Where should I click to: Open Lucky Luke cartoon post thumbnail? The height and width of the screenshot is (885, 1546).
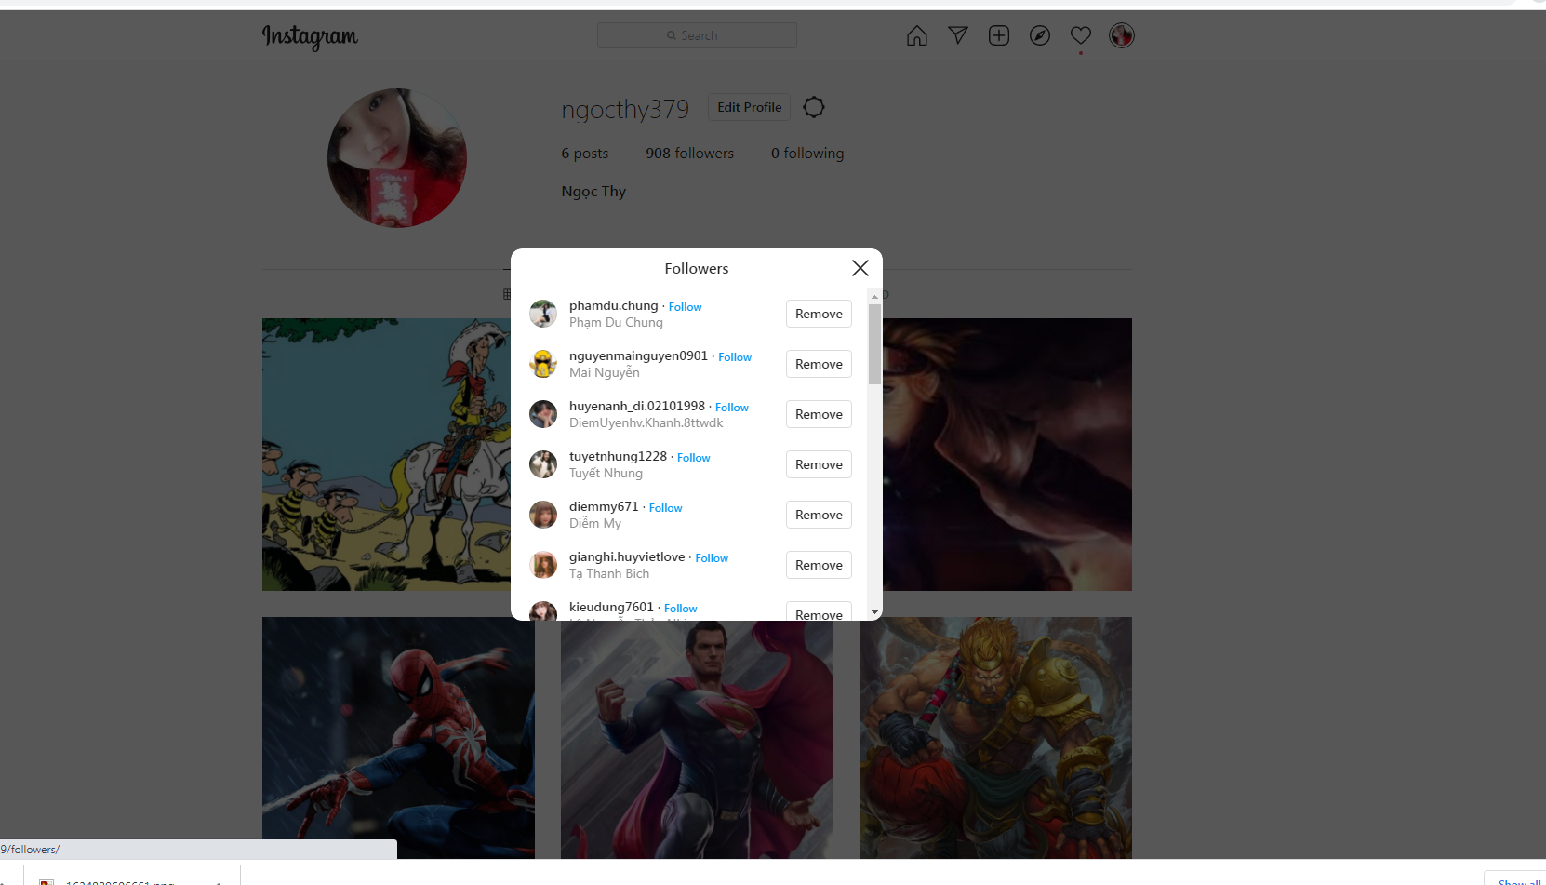coord(386,454)
